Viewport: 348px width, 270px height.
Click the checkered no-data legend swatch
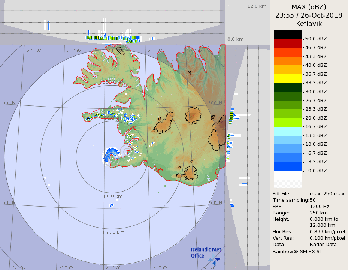[288, 183]
